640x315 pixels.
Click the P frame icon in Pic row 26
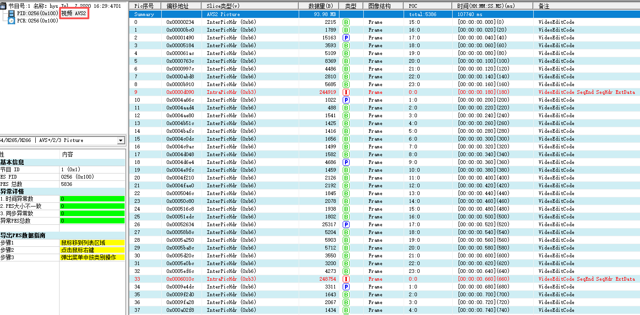point(346,224)
